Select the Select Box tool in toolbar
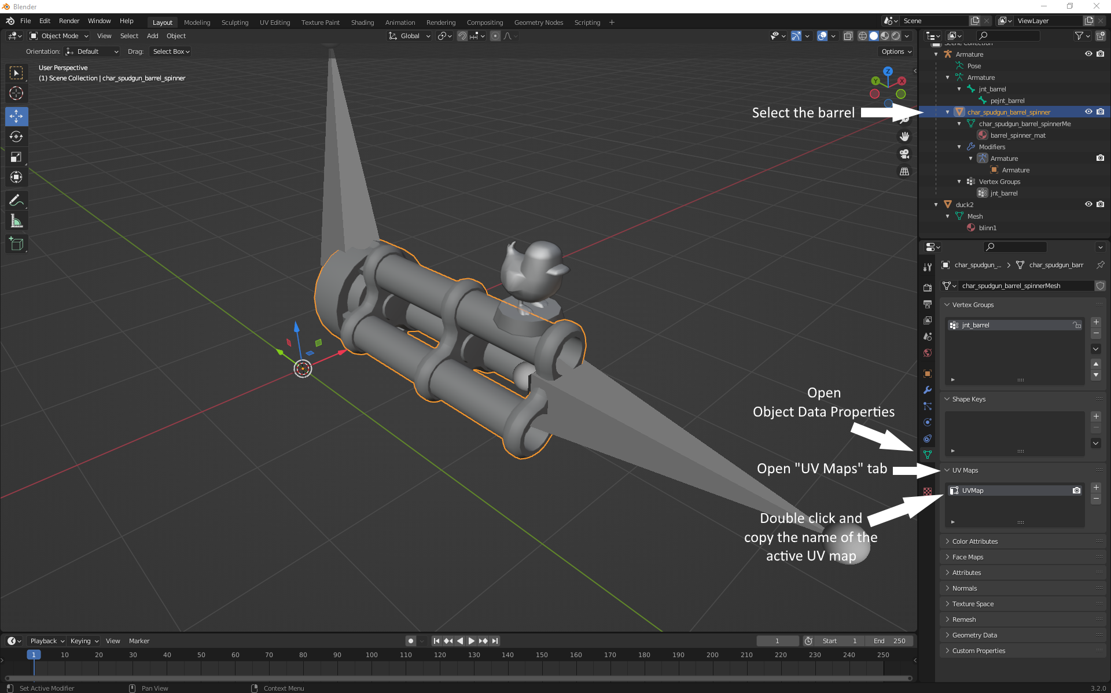This screenshot has height=693, width=1111. (x=16, y=73)
